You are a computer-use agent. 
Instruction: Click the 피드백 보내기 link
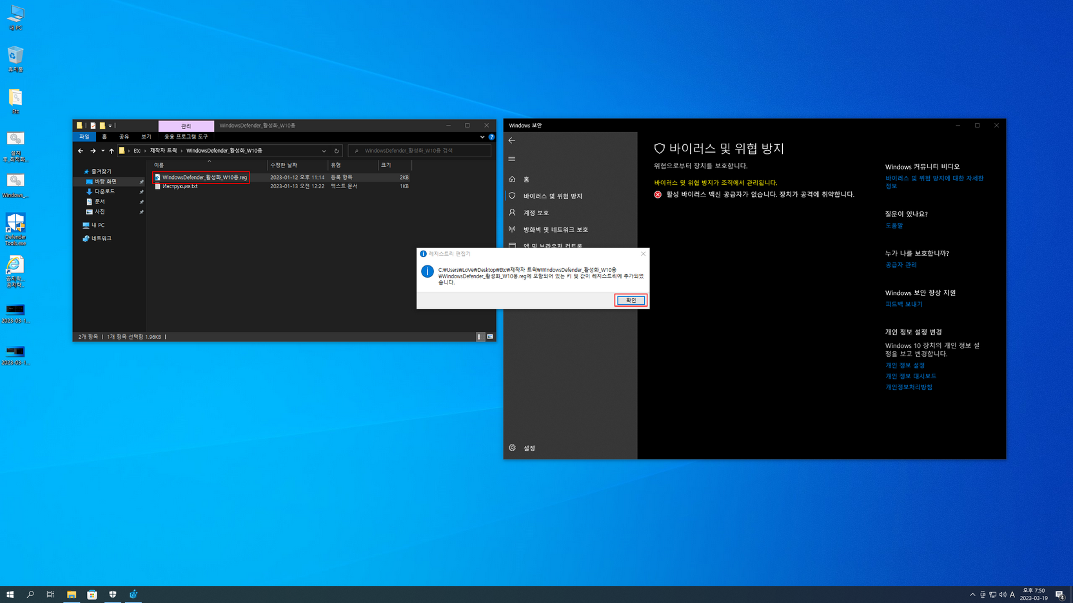pos(904,304)
